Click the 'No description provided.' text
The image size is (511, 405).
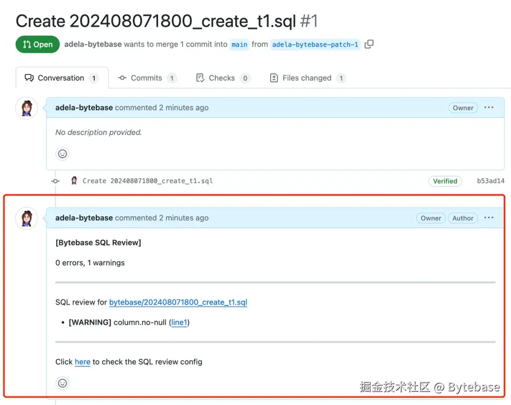[x=98, y=132]
